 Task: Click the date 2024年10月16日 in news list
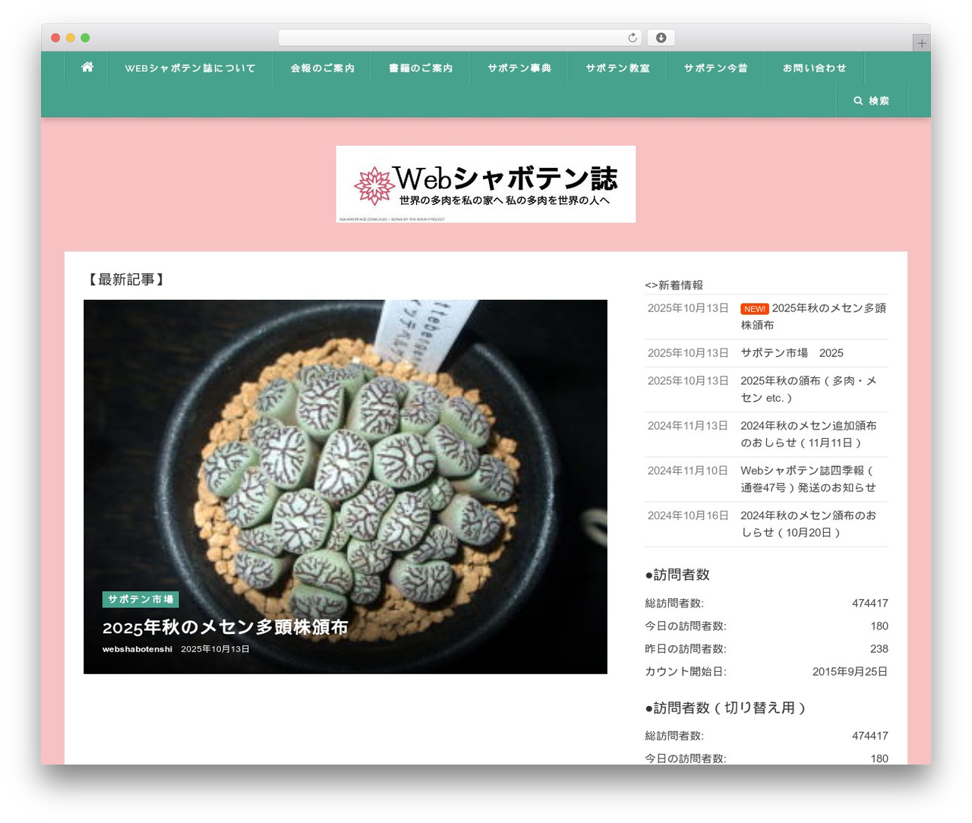click(688, 516)
